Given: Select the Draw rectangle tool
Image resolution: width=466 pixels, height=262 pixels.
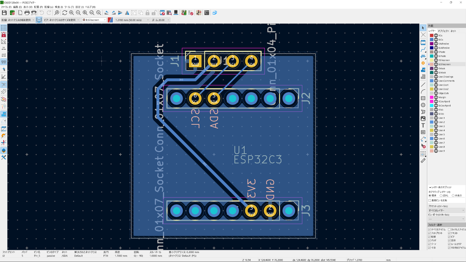Looking at the screenshot, I should (423, 98).
